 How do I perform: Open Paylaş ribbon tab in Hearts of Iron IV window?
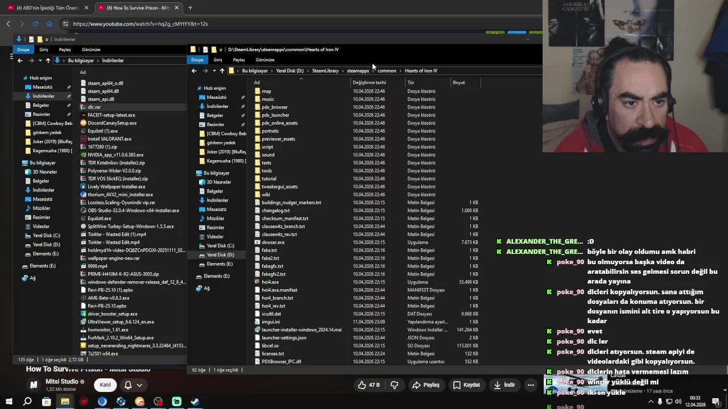tap(239, 60)
